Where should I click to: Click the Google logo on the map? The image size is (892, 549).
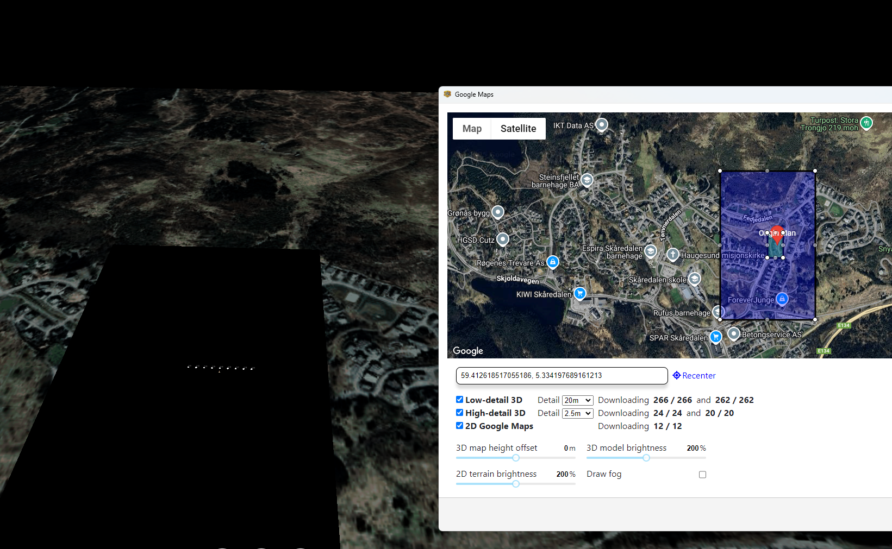coord(468,351)
